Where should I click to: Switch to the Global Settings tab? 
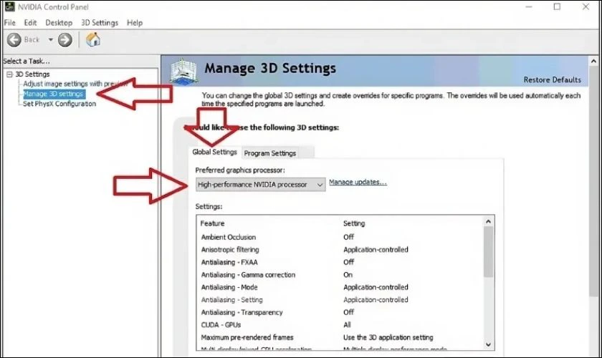pos(214,152)
